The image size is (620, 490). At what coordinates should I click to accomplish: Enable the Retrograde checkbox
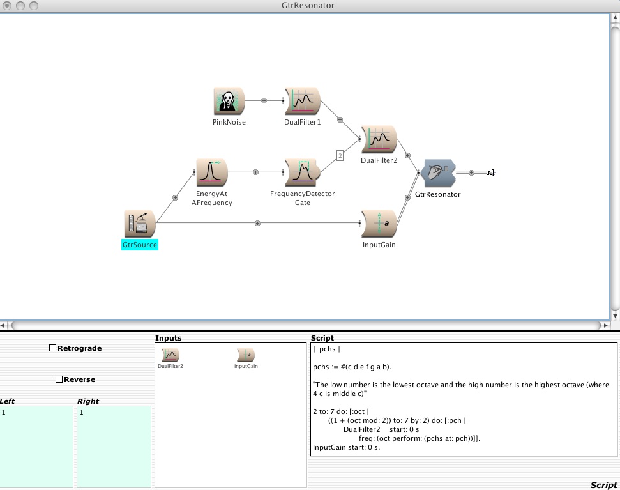(x=53, y=348)
